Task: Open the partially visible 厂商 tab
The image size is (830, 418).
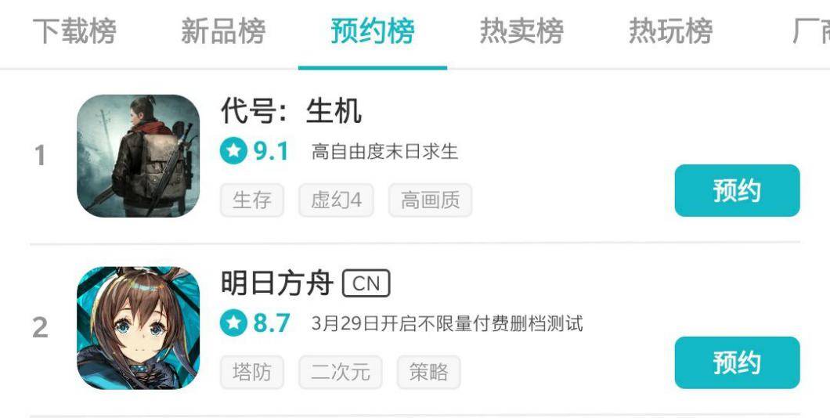Action: (811, 31)
